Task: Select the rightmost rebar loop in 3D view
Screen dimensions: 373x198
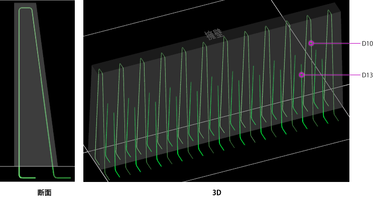Action: [331, 64]
